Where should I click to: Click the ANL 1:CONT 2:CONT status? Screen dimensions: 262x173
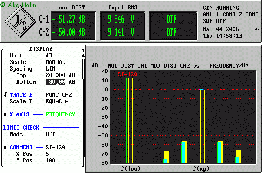click(231, 15)
